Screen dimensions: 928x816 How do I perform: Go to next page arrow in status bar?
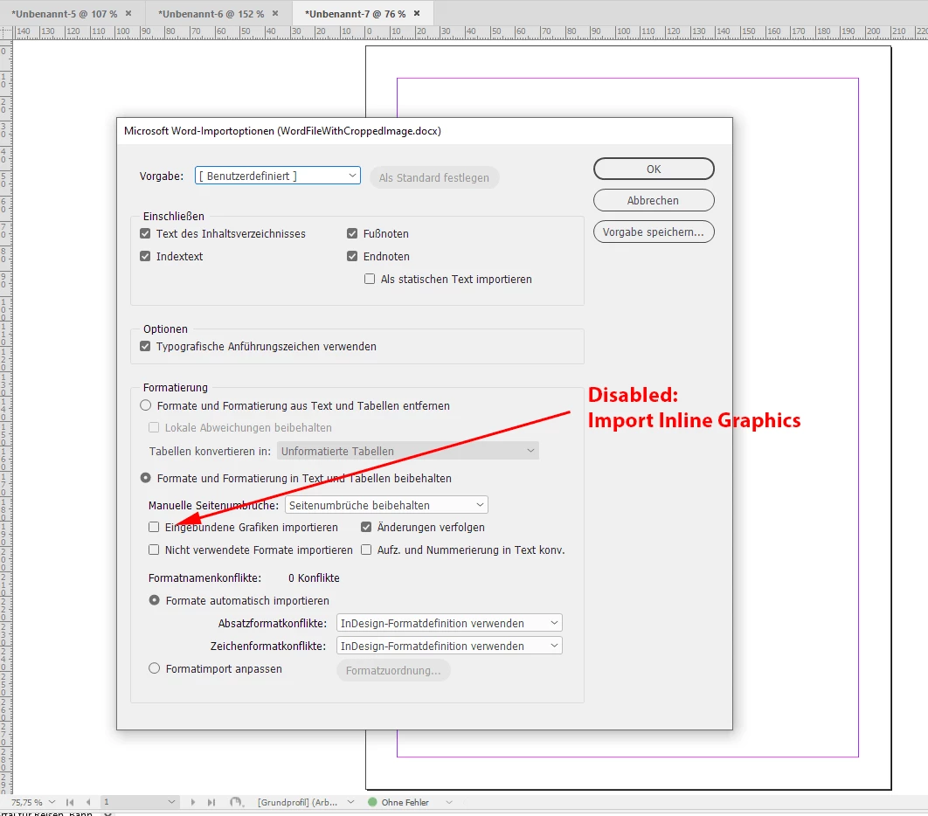[193, 802]
